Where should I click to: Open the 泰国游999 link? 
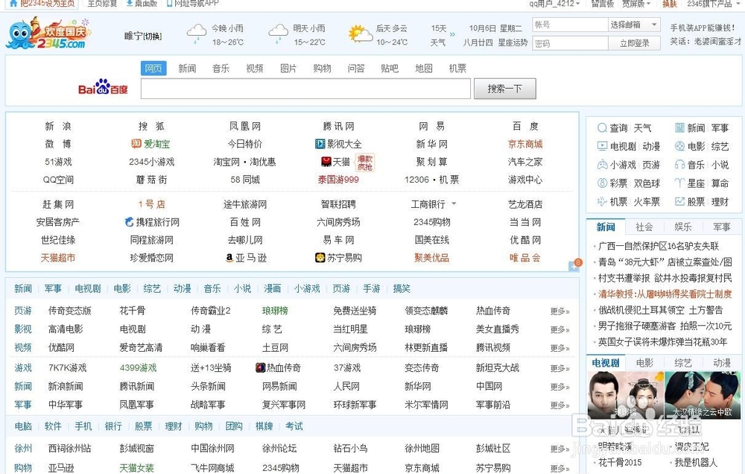(338, 180)
